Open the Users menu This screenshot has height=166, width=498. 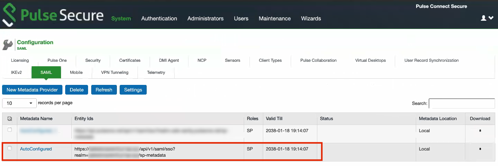coord(241,19)
